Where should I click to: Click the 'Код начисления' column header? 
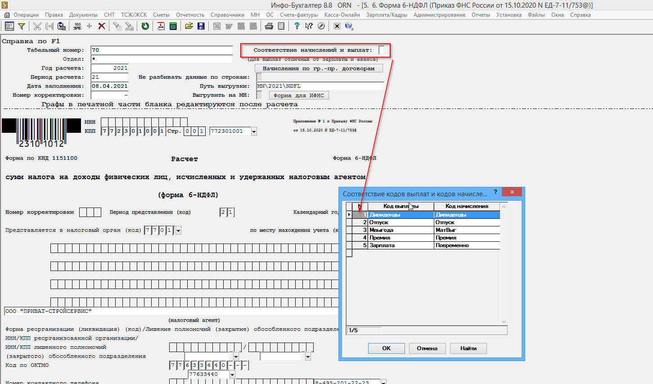467,206
